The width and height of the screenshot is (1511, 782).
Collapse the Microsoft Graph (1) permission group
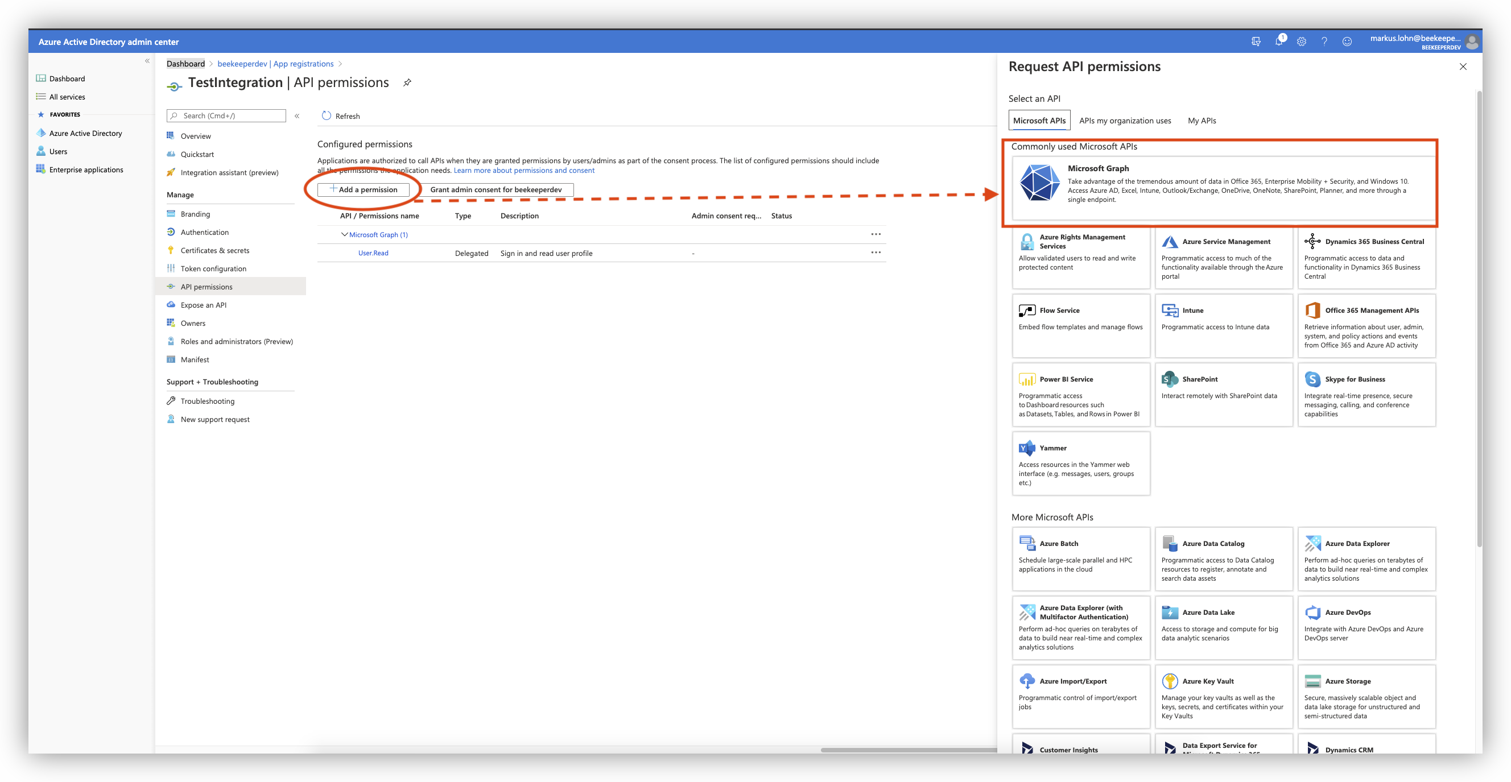(345, 234)
